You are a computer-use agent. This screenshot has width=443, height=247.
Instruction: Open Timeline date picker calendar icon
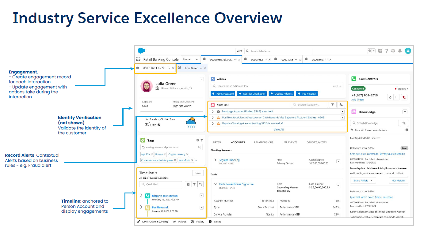(188, 184)
